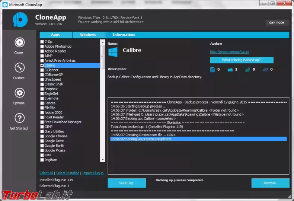Open the Custom wrench icon
The width and height of the screenshot is (294, 201).
tap(19, 68)
